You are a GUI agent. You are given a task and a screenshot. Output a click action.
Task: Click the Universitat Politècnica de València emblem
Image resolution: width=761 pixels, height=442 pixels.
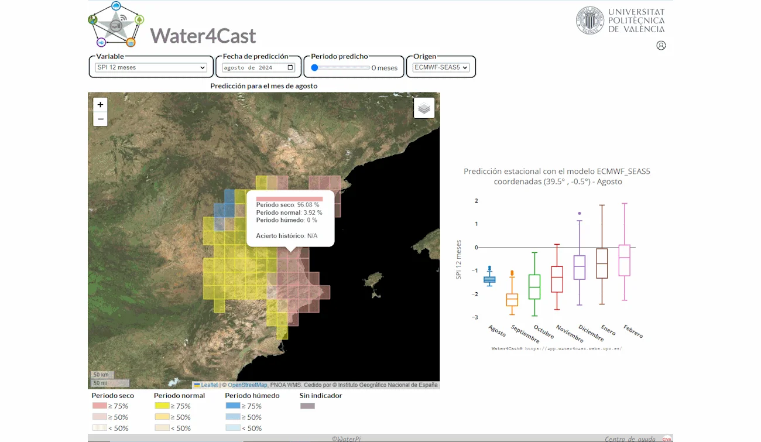point(590,20)
